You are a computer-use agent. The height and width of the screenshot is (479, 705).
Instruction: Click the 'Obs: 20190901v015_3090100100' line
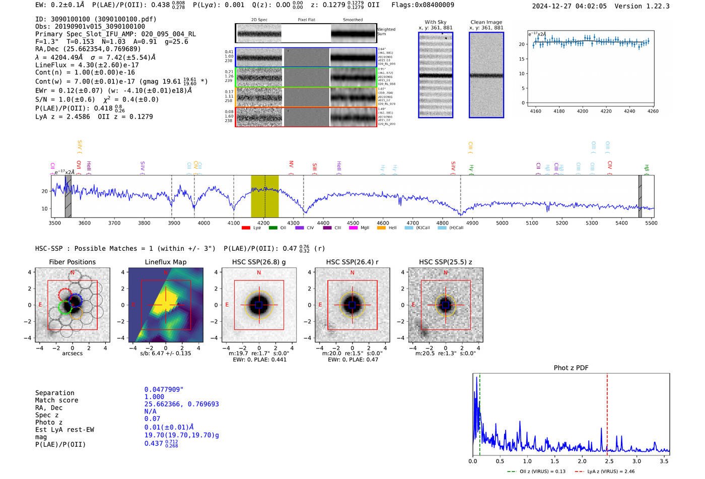[x=90, y=27]
